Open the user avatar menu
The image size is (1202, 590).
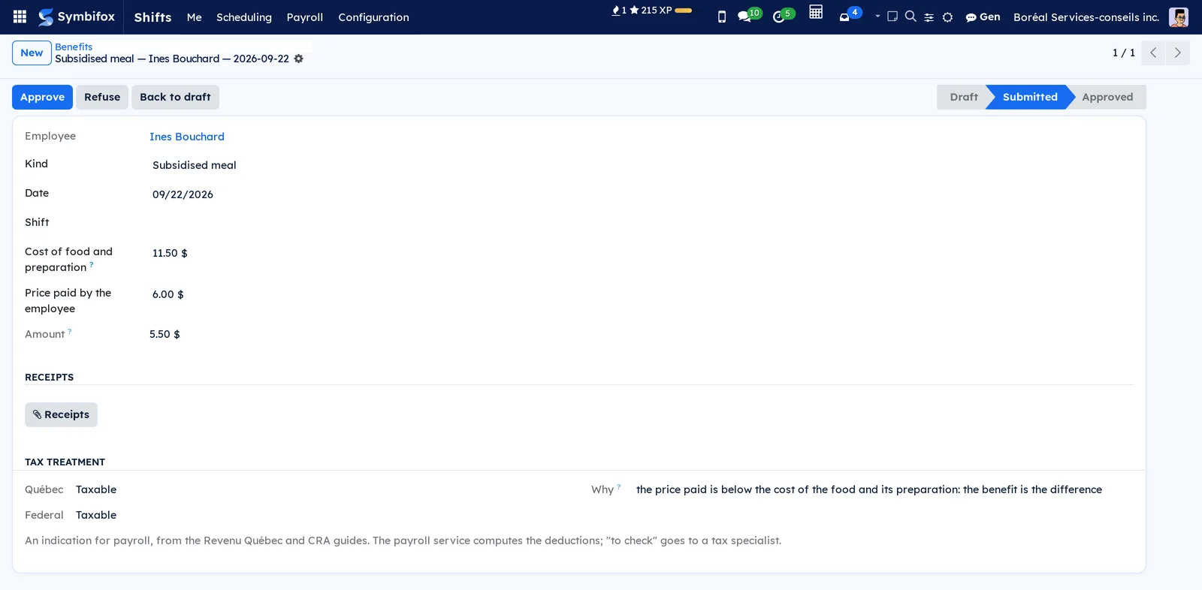point(1178,17)
